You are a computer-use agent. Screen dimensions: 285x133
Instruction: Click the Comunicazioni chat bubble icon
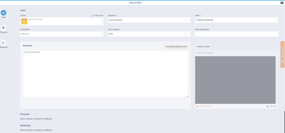coord(197,106)
